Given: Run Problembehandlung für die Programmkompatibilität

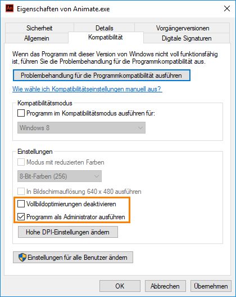Looking at the screenshot, I should point(102,76).
